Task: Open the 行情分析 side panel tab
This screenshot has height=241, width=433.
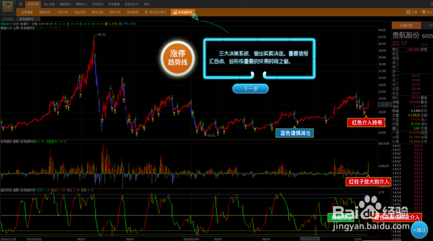Action: 406,26
